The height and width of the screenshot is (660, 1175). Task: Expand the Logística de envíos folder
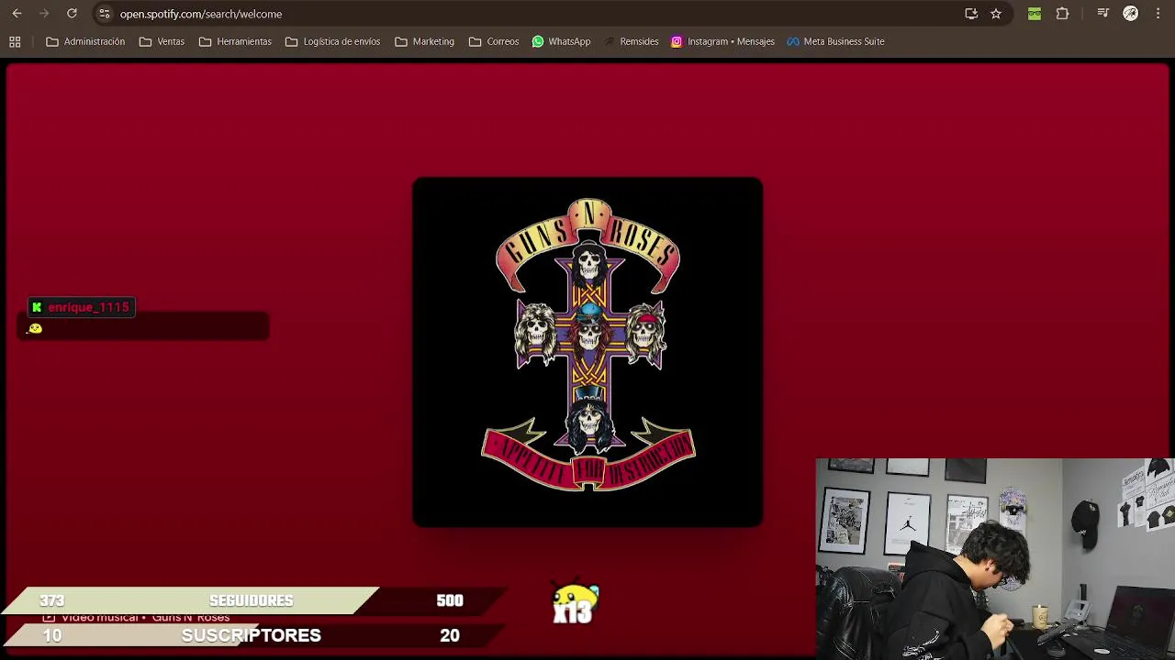(x=332, y=41)
